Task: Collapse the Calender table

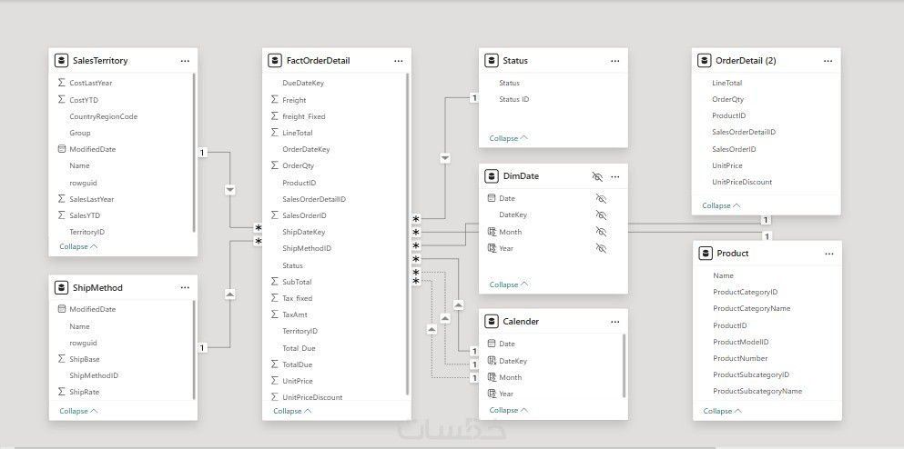Action: (x=508, y=410)
